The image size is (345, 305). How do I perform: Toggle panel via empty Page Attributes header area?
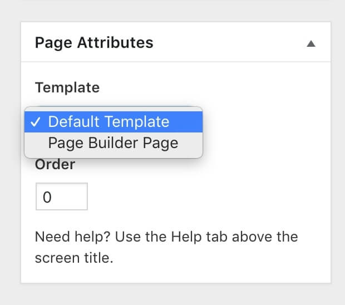(223, 43)
